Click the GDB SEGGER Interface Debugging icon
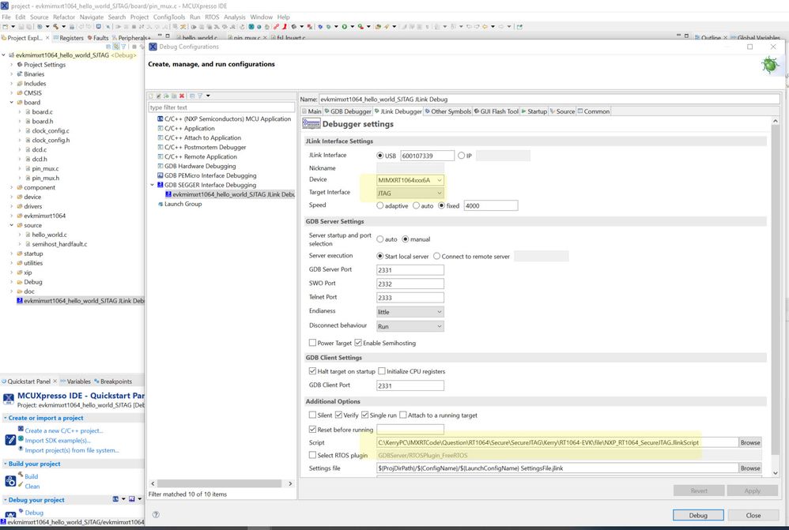 tap(160, 185)
